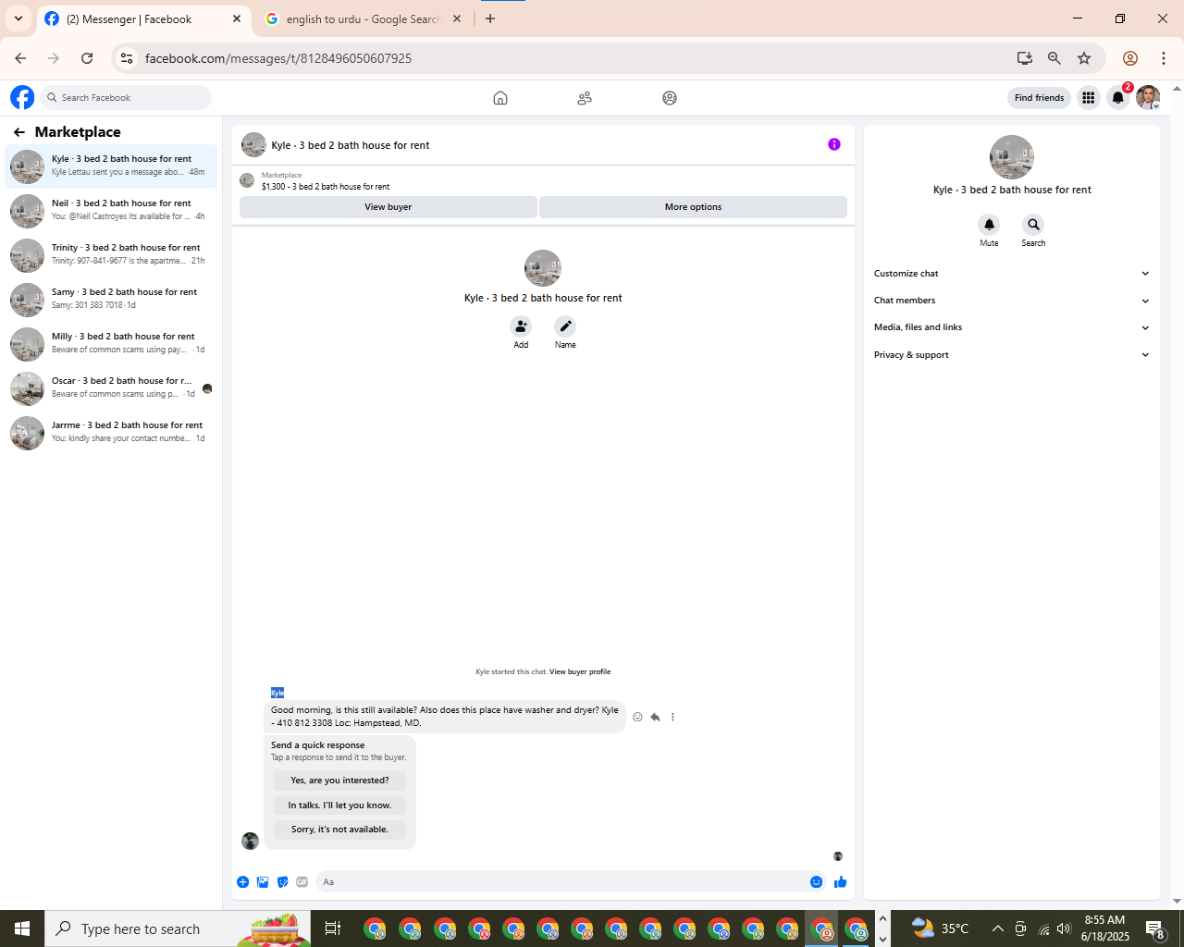Open the Friends icon in top navigation
The image size is (1184, 947).
[x=585, y=98]
